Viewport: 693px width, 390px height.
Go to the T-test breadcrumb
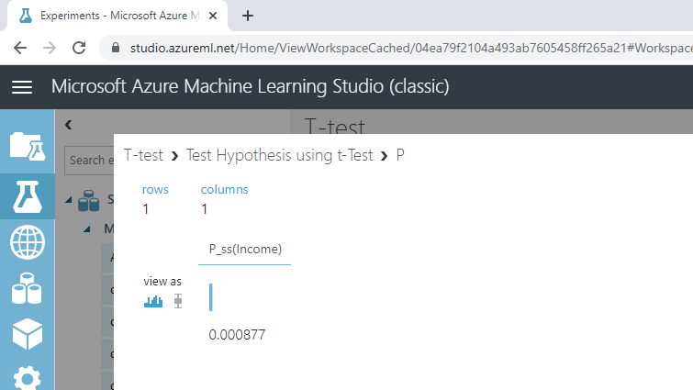[143, 155]
